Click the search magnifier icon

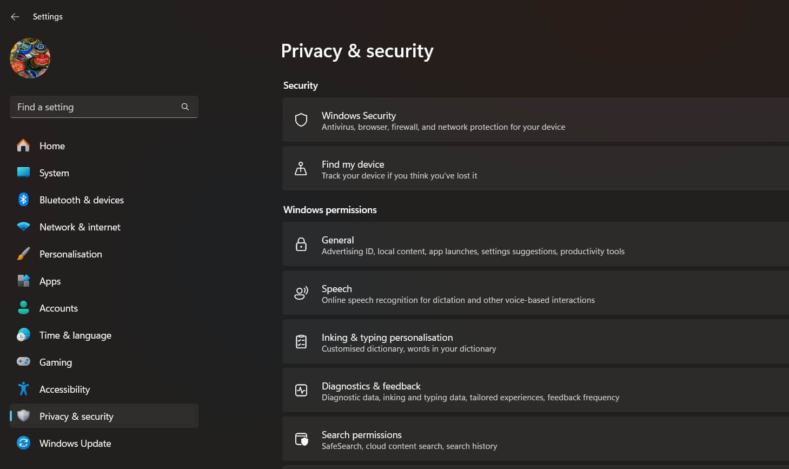coord(185,107)
